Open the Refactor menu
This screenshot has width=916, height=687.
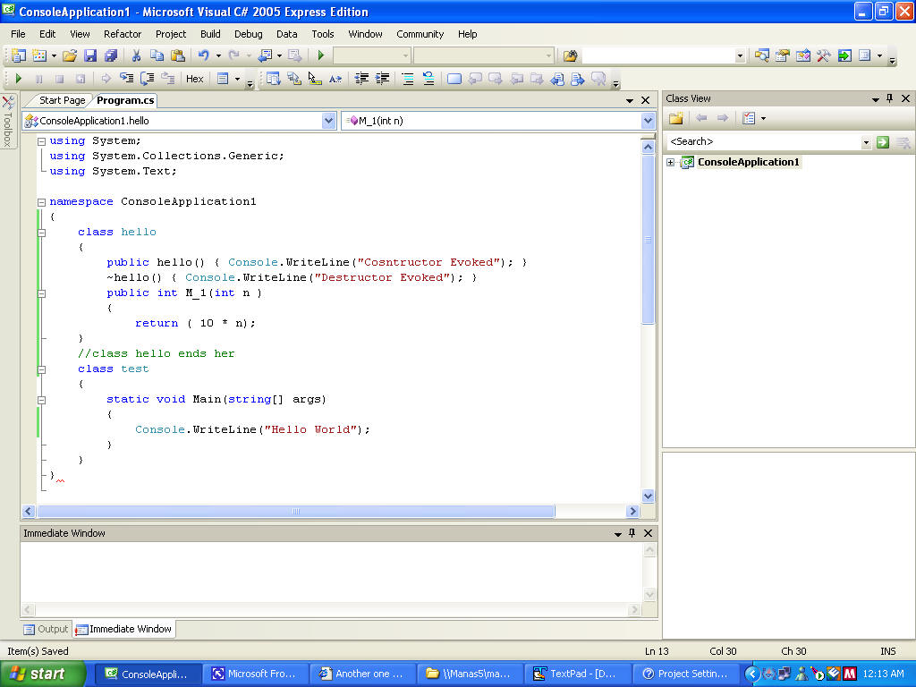click(123, 34)
